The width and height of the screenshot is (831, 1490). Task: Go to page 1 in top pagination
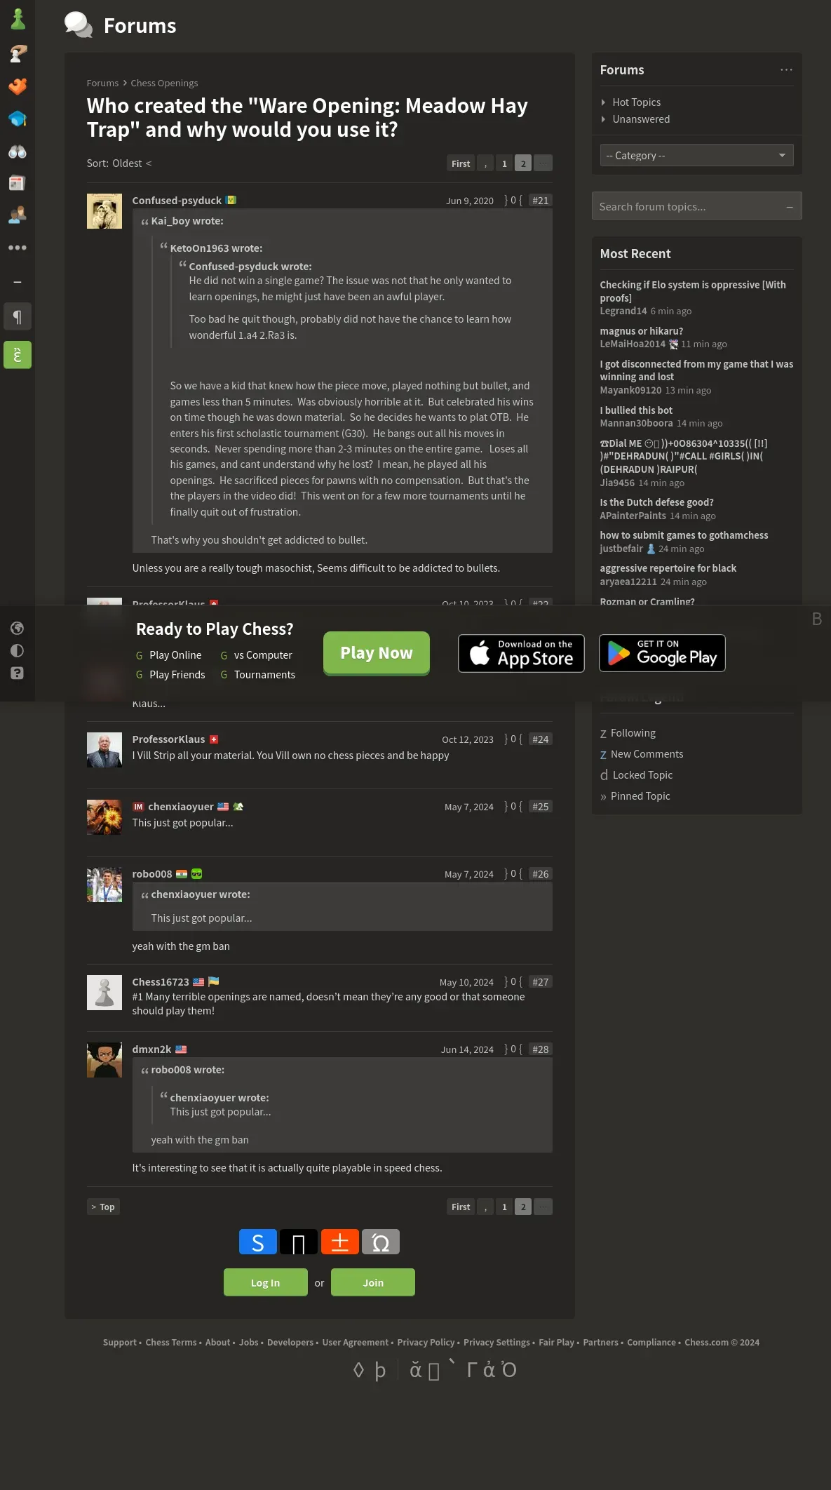point(504,163)
